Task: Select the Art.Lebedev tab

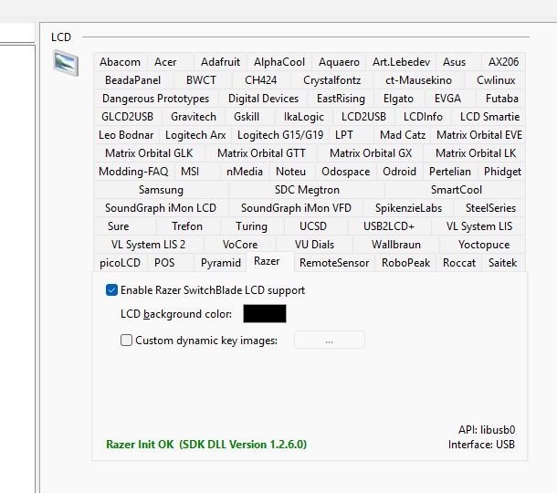Action: tap(401, 62)
